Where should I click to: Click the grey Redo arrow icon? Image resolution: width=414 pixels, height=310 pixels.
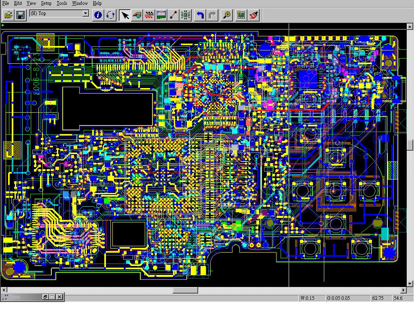pyautogui.click(x=212, y=15)
